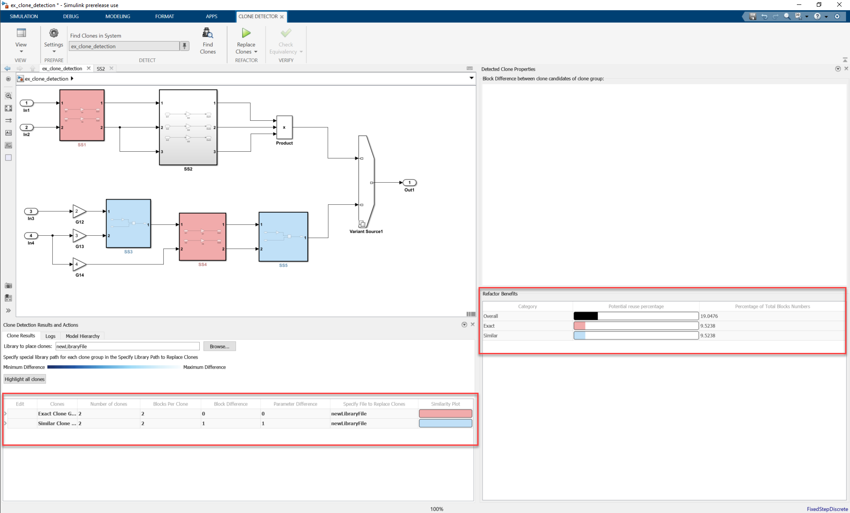
Task: Expand the Exact Clone Group row
Action: pyautogui.click(x=5, y=414)
